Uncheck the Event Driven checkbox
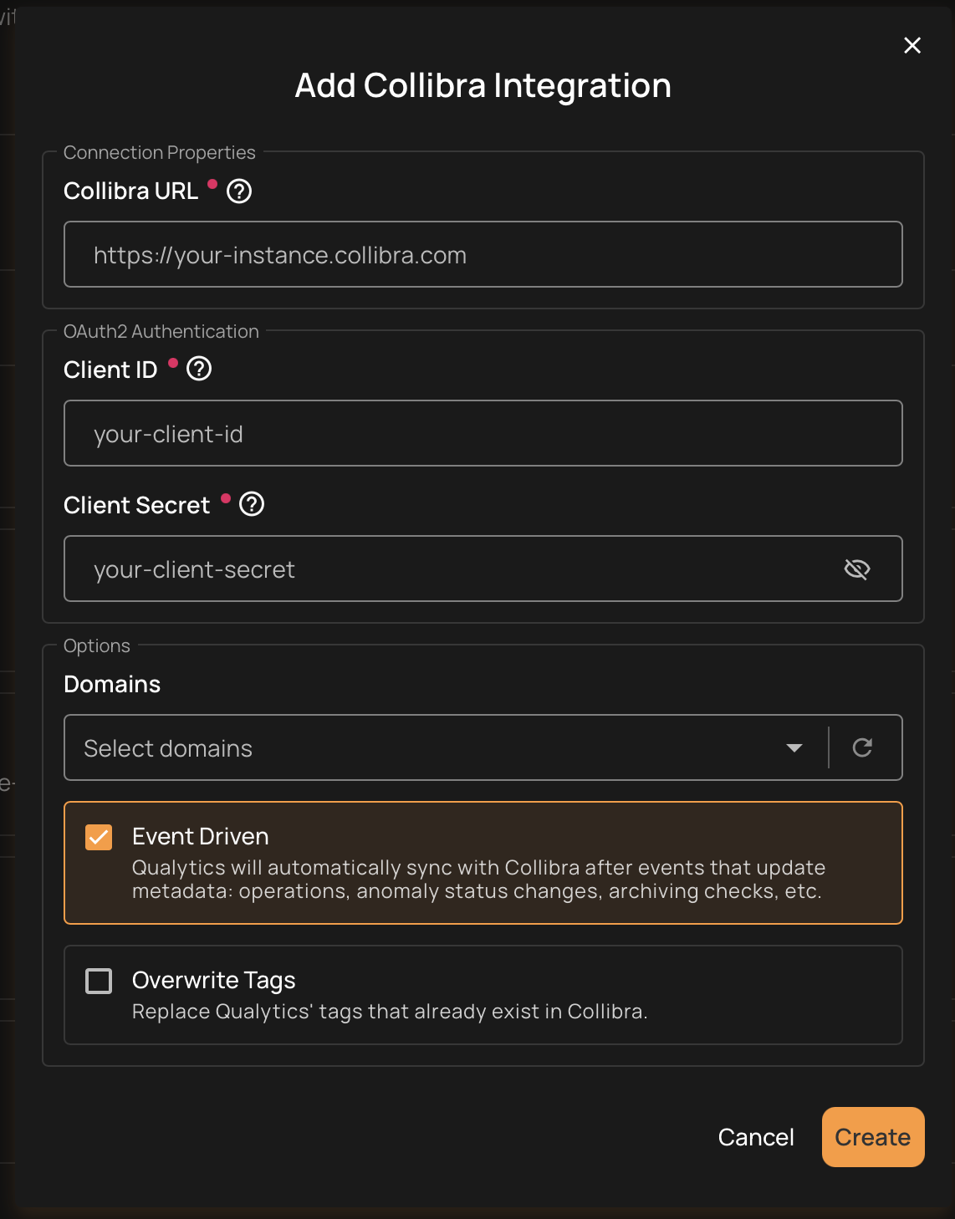The height and width of the screenshot is (1219, 955). [x=98, y=836]
